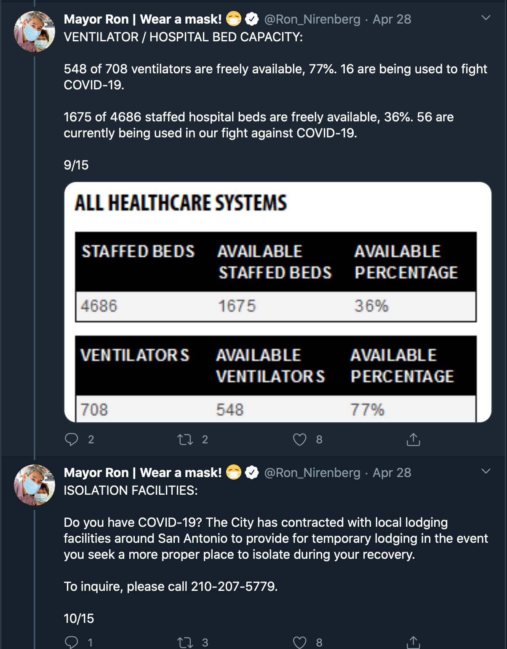Like the ventilator capacity tweet
The height and width of the screenshot is (649, 507).
click(299, 440)
